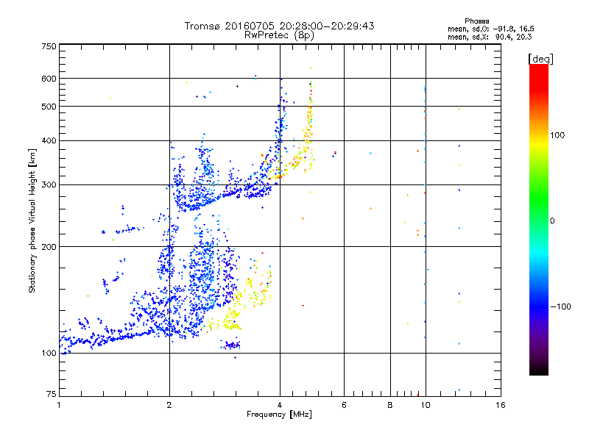Image resolution: width=589 pixels, height=441 pixels.
Task: Click y-axis tick label '600'
Action: 49,79
